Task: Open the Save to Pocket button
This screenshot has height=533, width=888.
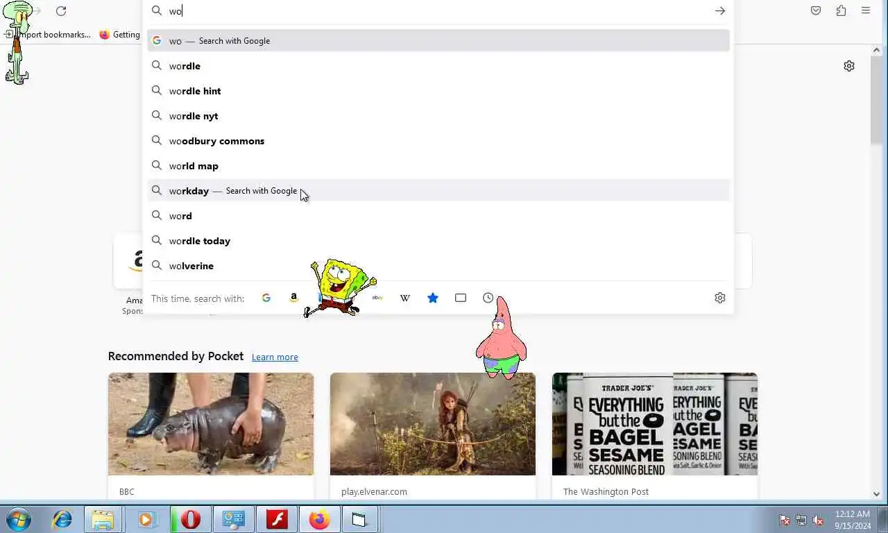Action: pos(816,10)
